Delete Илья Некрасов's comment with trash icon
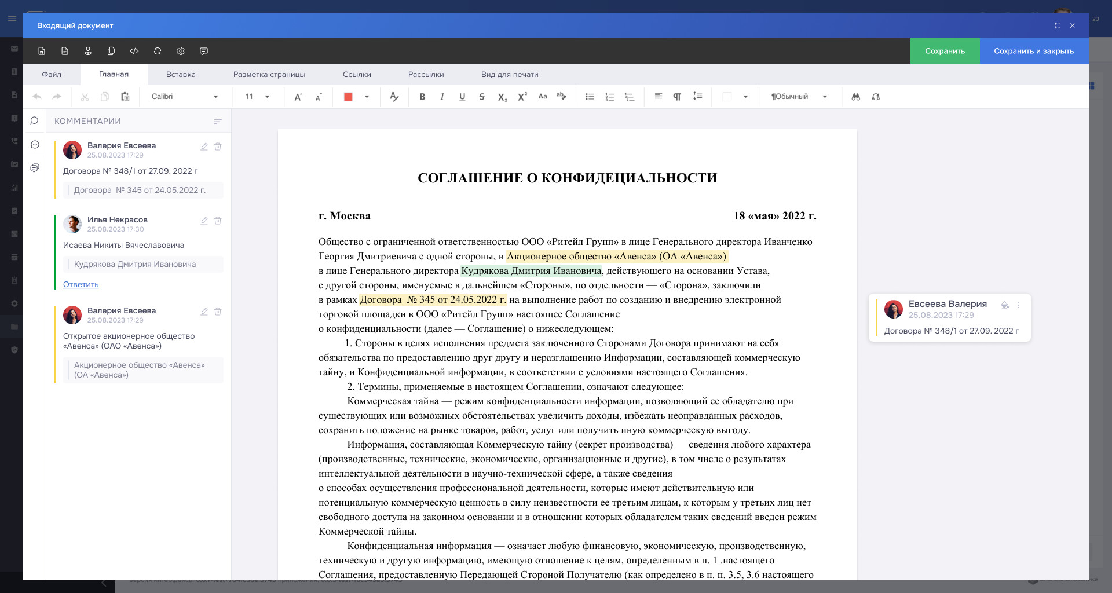This screenshot has width=1112, height=593. (218, 221)
